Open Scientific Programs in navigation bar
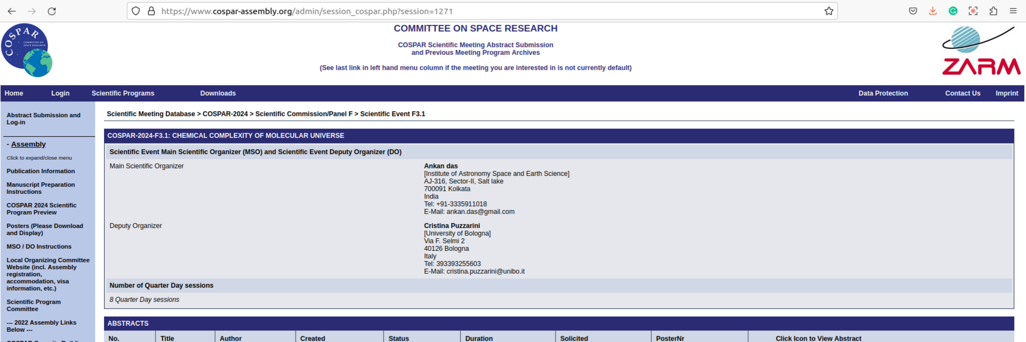This screenshot has height=342, width=1026. 123,93
